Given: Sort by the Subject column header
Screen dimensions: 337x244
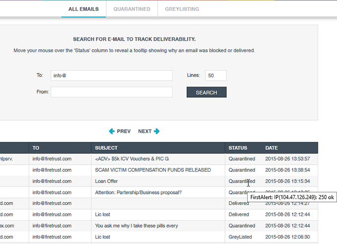Looking at the screenshot, I should [x=107, y=148].
